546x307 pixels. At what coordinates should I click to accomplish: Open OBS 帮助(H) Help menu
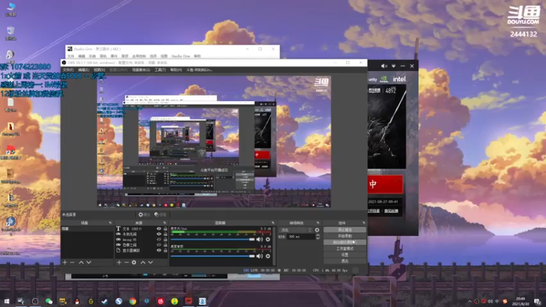tap(176, 70)
